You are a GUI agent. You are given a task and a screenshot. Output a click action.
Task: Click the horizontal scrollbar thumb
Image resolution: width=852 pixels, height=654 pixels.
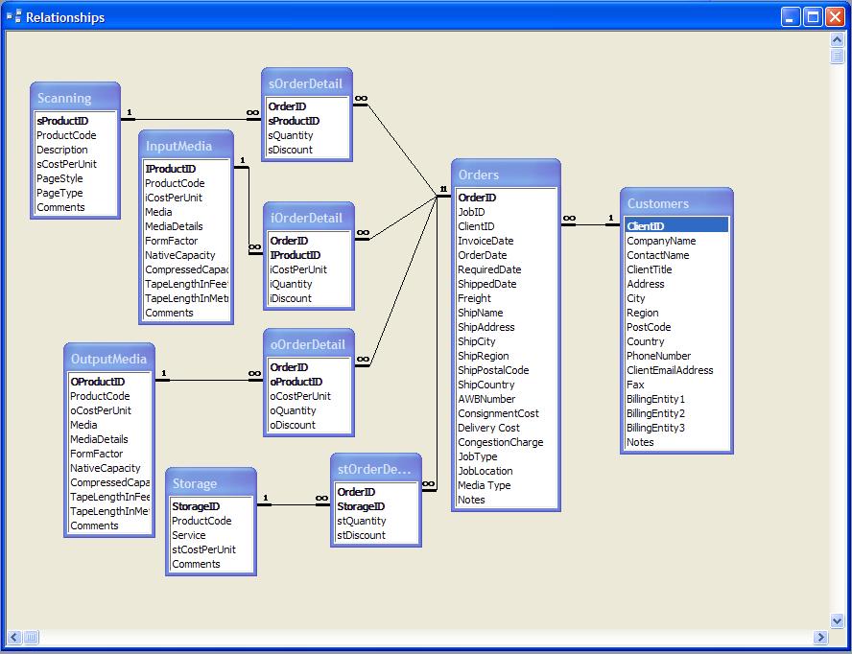coord(31,637)
